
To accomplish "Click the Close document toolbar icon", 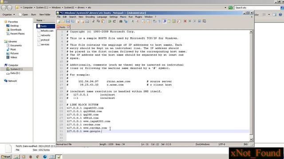I will [x=78, y=21].
